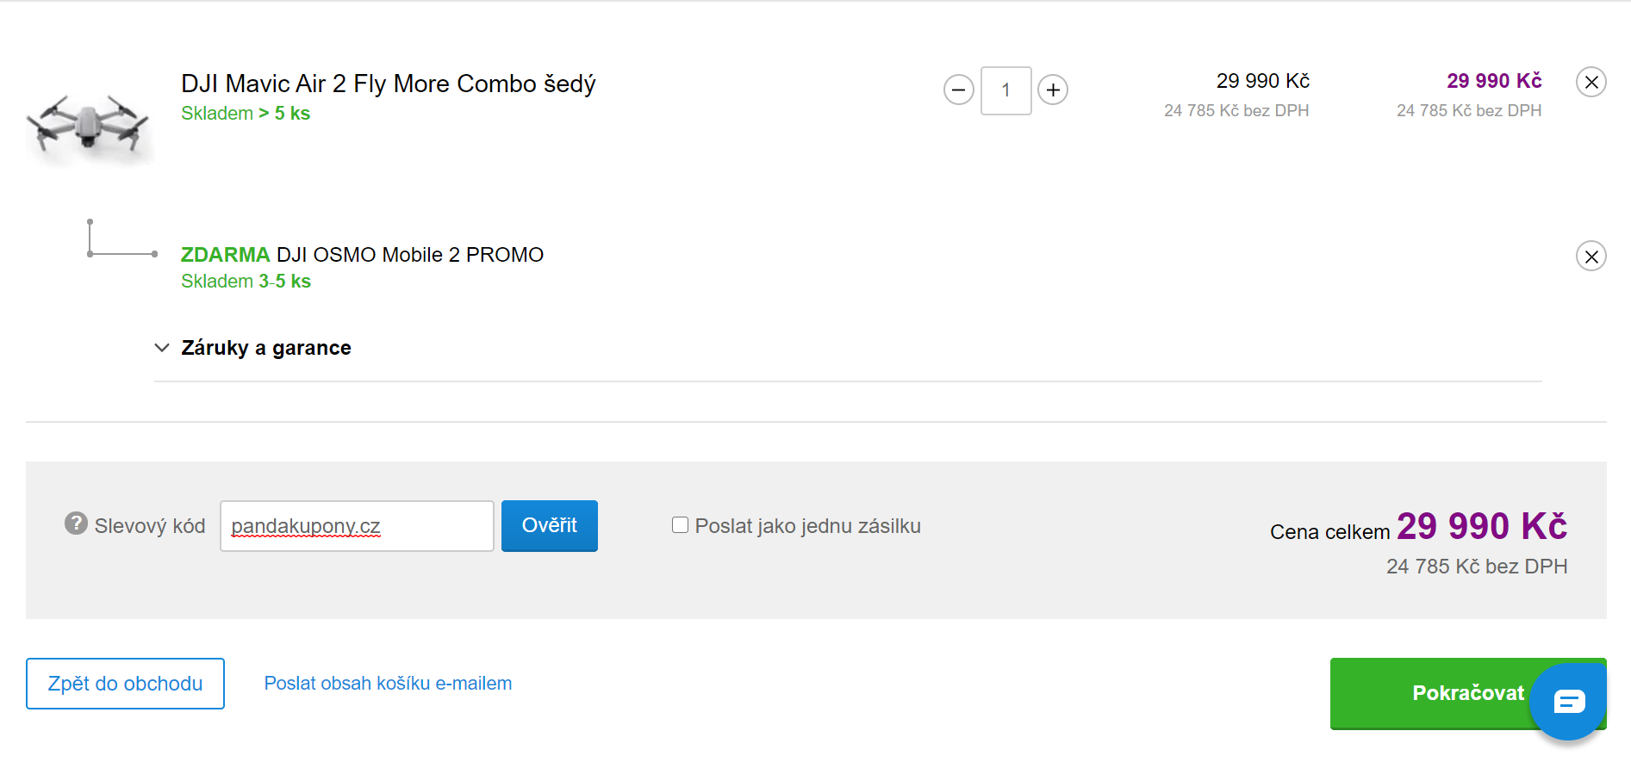Click the green Pokračovat button
Viewport: 1631px width, 762px height.
tap(1430, 693)
